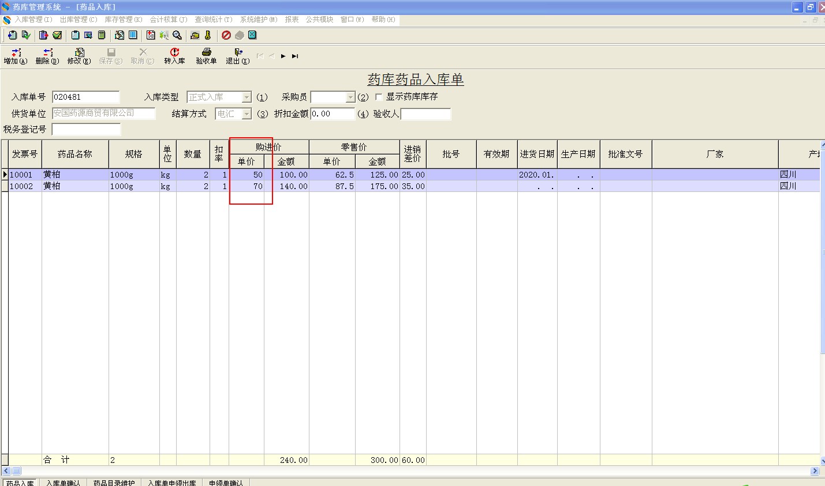Image resolution: width=825 pixels, height=486 pixels.
Task: Click the (4) link beside 折扣金额
Action: click(363, 114)
